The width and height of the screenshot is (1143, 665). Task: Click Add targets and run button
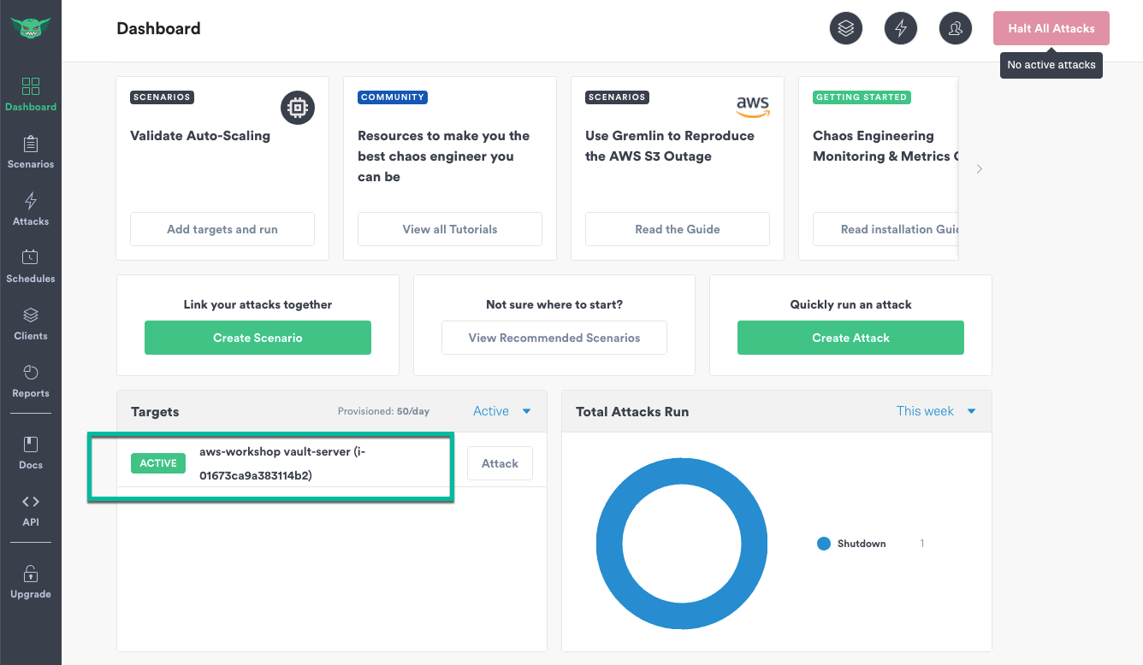click(x=222, y=229)
